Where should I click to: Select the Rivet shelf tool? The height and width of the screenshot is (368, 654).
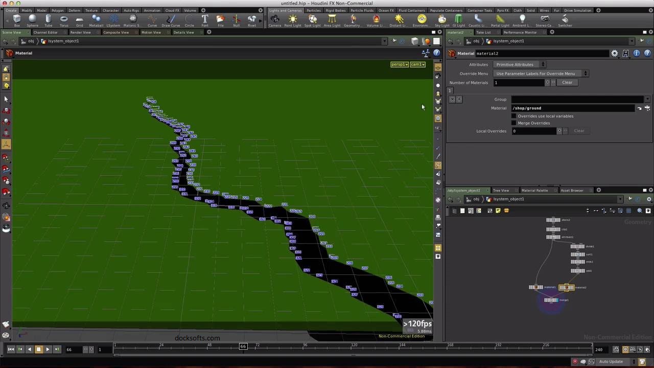click(252, 20)
